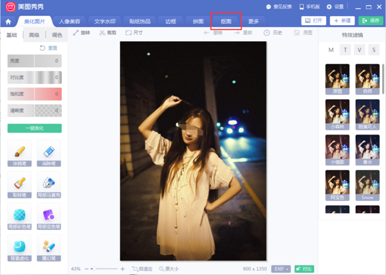Click the 打开 open button
Viewport: 386px width, 275px height.
coord(314,21)
